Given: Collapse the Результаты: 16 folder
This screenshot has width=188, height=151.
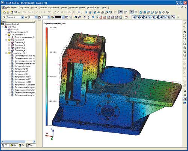Looking at the screenshot, I should (6, 53).
